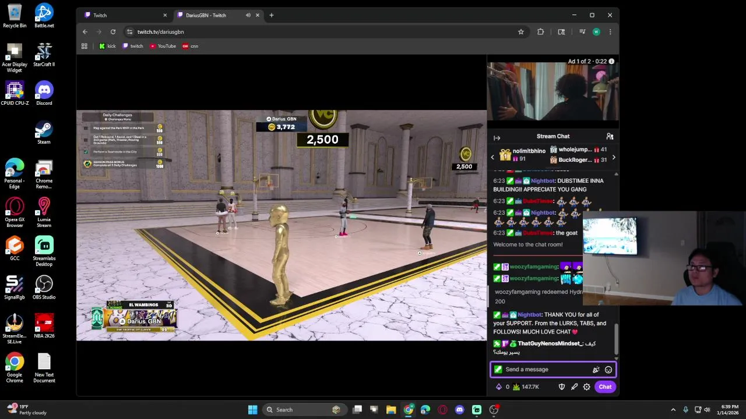Open the YouTube bookmark
Image resolution: width=746 pixels, height=419 pixels.
(x=163, y=46)
